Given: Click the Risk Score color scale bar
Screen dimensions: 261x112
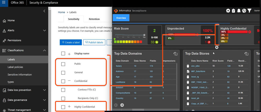Looking at the screenshot, I should pos(129,42).
